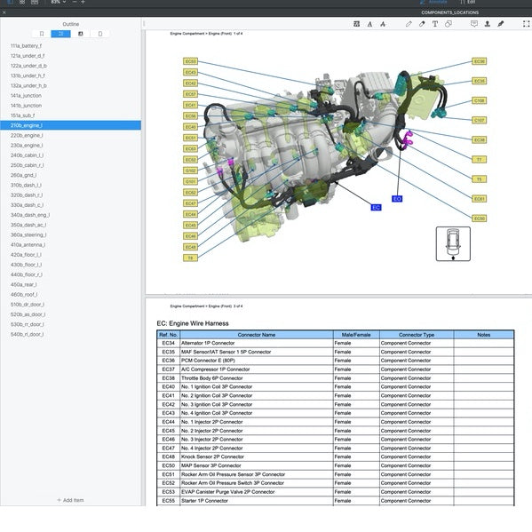
Task: Switch to page thumbnails grid view
Action: (x=22, y=2)
